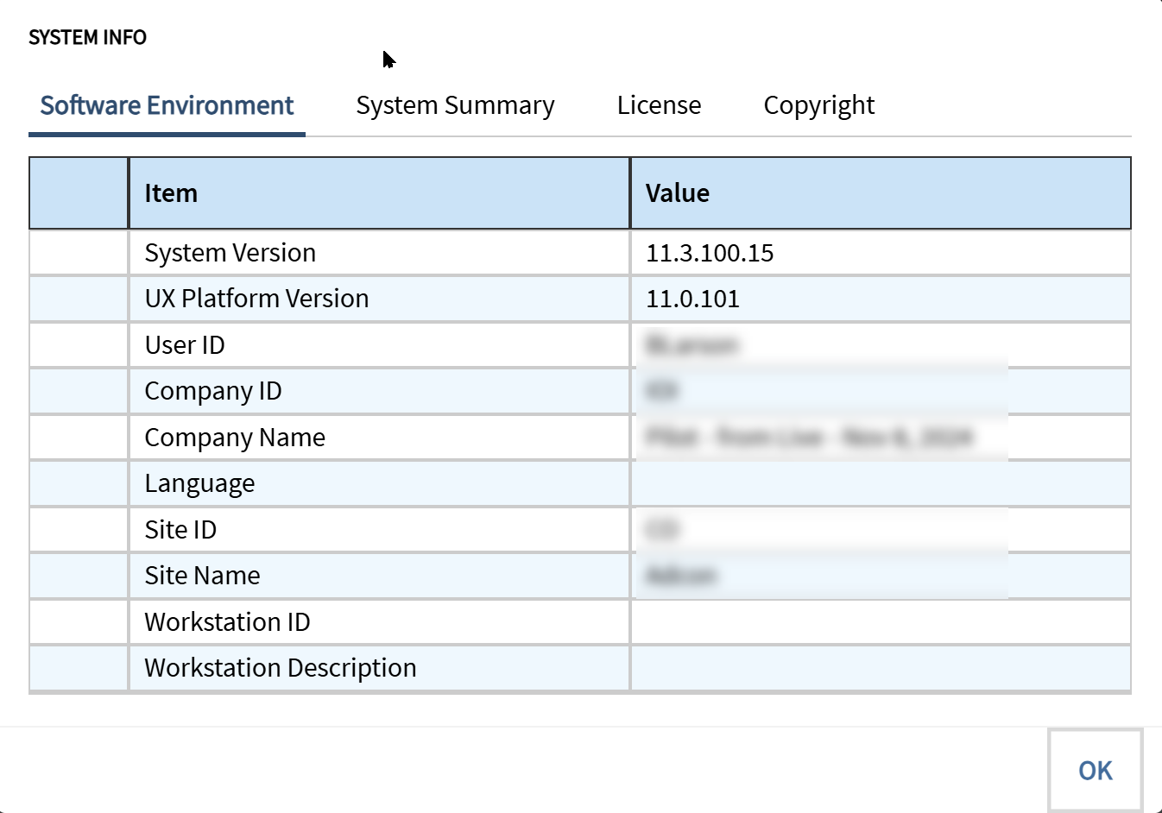Open the System Summary tab
1162x813 pixels.
455,105
